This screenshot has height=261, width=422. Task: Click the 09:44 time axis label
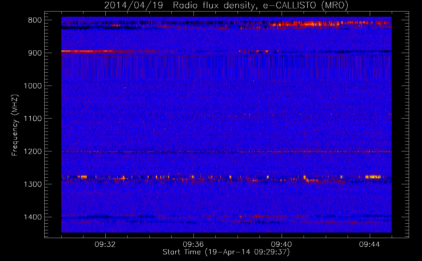370,245
